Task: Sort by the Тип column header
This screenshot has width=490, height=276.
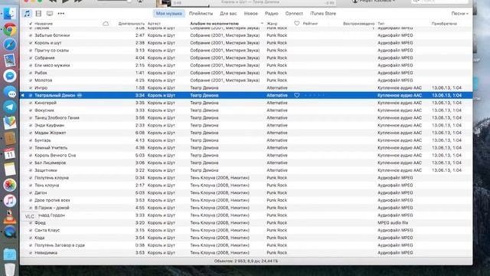Action: tap(381, 24)
